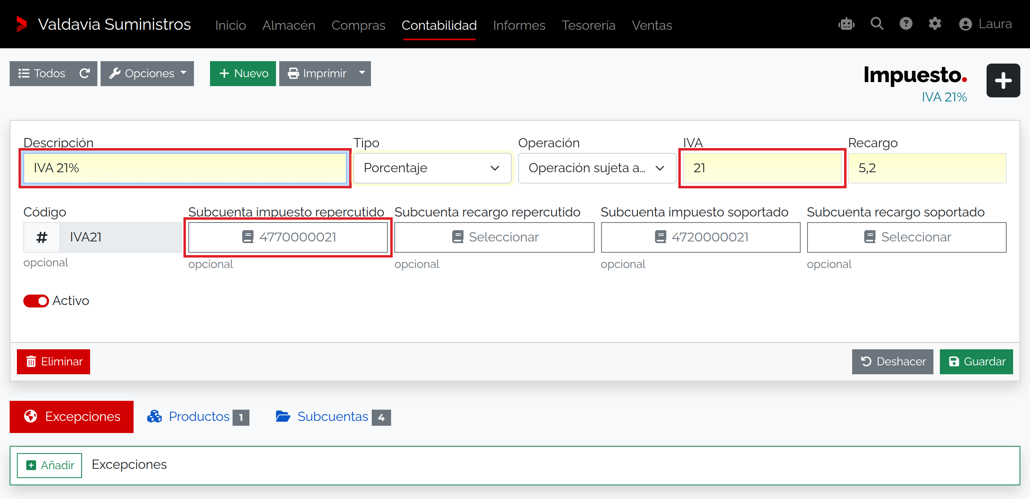Switch to the Excepciones tab
Screen dimensions: 1030x499
click(72, 417)
